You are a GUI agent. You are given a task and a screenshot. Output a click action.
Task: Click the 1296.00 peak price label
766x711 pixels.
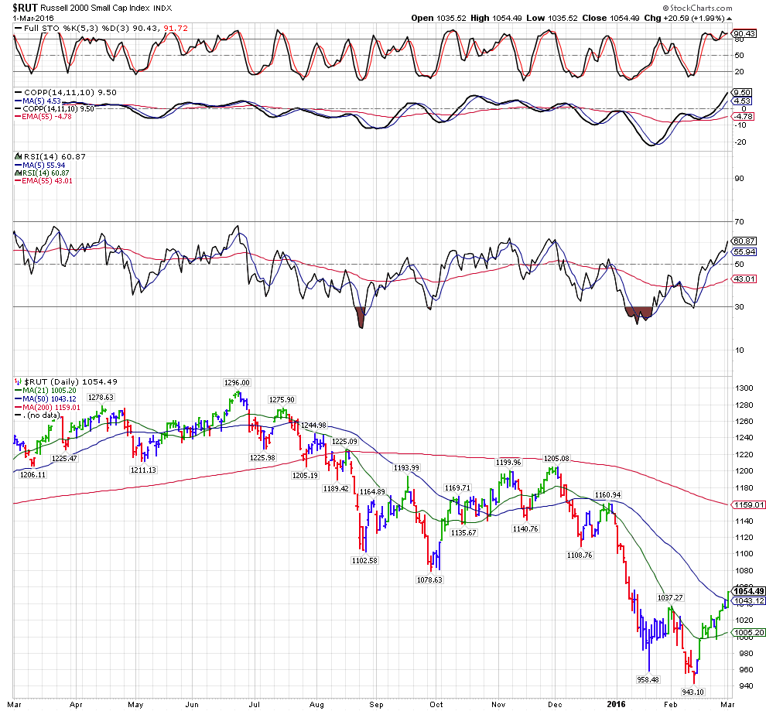[x=236, y=382]
